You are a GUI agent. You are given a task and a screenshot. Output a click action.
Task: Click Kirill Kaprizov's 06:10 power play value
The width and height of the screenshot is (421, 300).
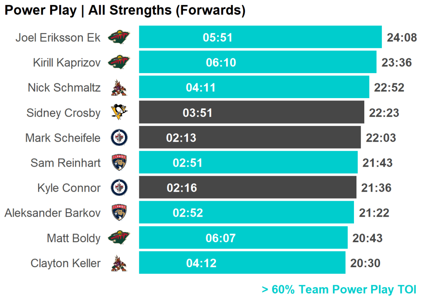tap(221, 62)
